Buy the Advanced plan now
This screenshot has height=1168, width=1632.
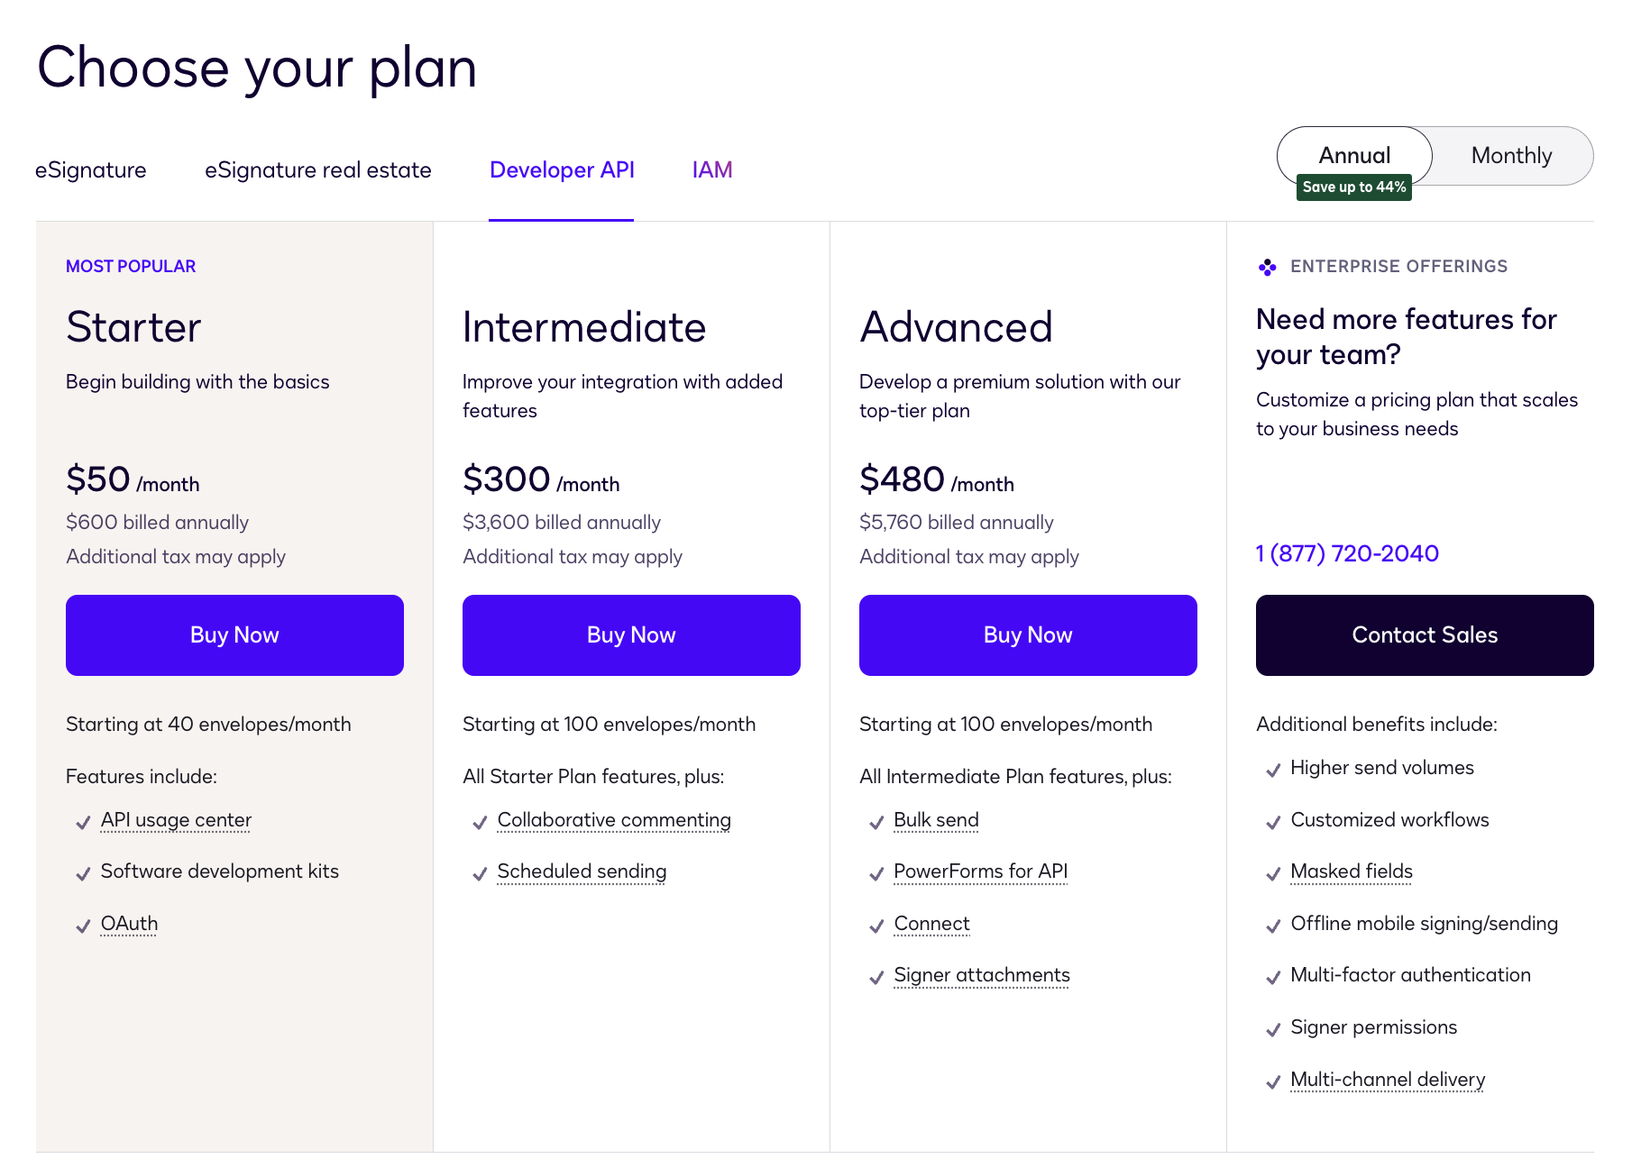1028,635
